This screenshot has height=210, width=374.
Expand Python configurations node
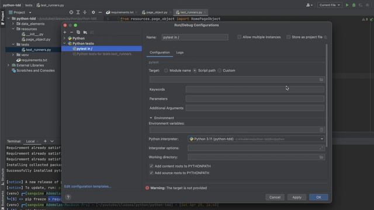pyautogui.click(x=64, y=38)
